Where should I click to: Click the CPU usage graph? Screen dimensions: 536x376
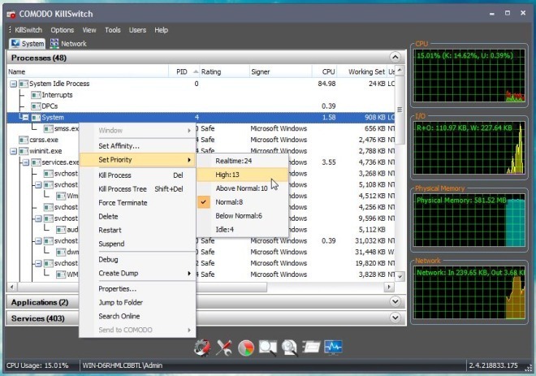[469, 76]
